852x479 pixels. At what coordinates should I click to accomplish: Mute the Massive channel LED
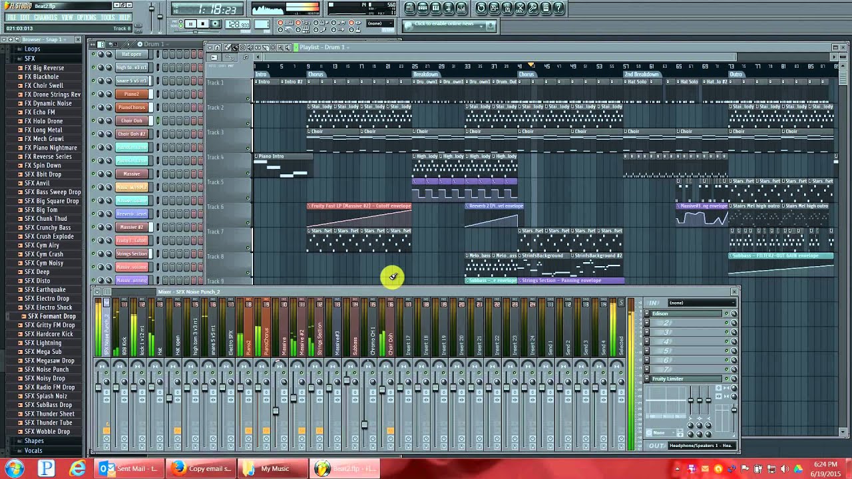pos(93,174)
